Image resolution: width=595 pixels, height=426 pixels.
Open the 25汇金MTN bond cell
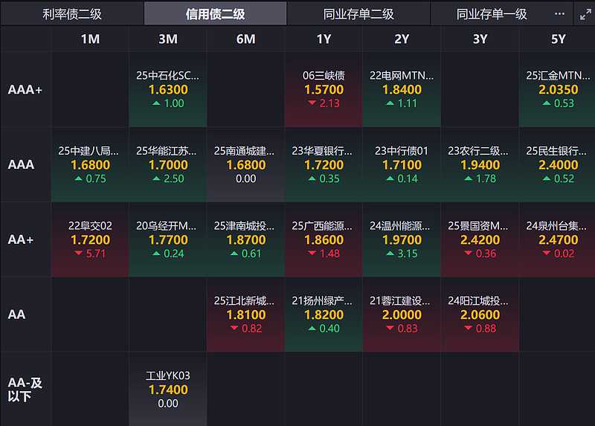click(x=558, y=89)
